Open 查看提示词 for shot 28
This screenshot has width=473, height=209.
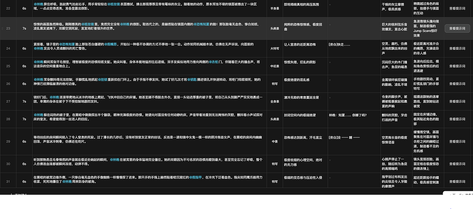[457, 119]
